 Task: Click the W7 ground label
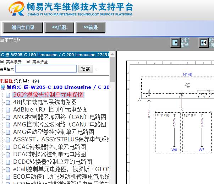click(x=202, y=150)
